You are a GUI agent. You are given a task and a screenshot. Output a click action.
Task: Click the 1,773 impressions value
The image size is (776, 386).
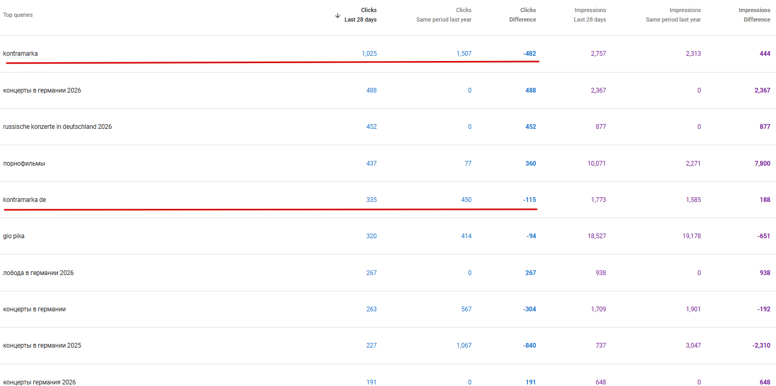pos(598,200)
